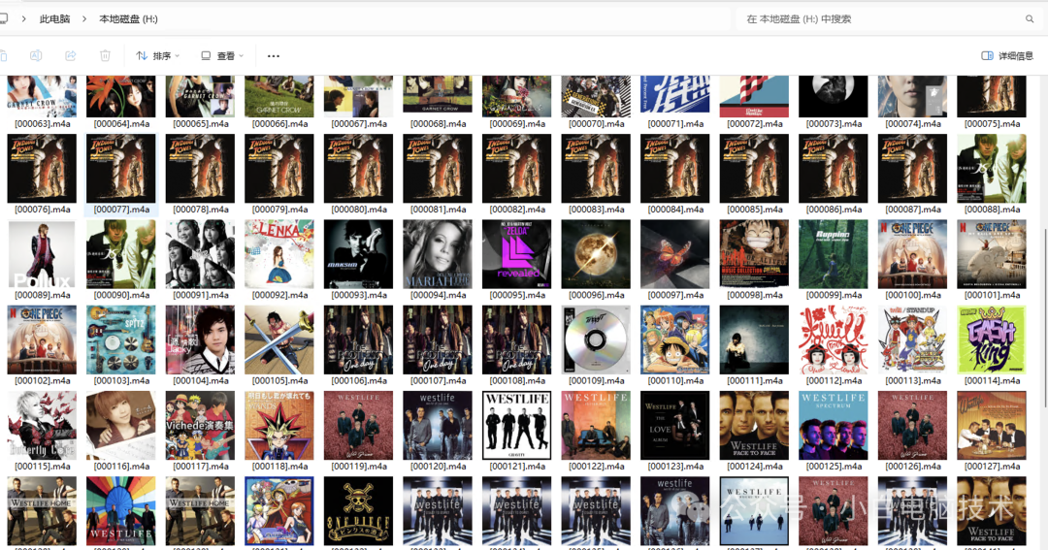1048x550 pixels.
Task: Select file [000076].m4a thumbnail
Action: point(42,169)
